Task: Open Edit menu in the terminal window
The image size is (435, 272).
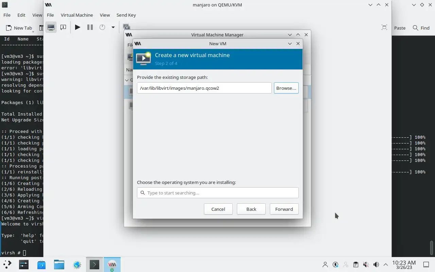Action: tap(21, 15)
